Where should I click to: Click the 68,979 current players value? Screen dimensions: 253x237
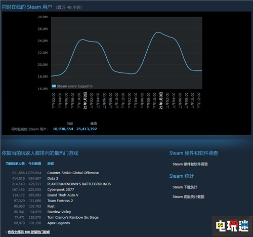19,223
